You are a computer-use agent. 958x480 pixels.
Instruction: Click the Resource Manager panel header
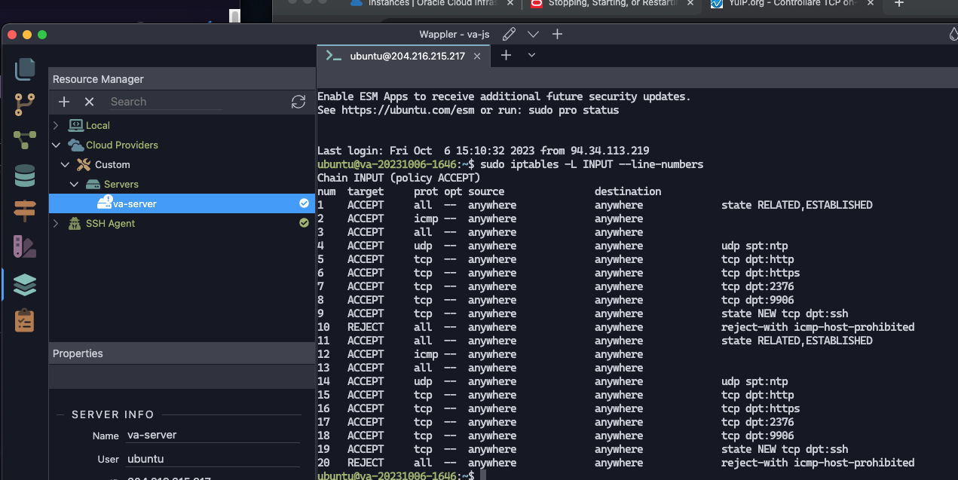tap(182, 79)
